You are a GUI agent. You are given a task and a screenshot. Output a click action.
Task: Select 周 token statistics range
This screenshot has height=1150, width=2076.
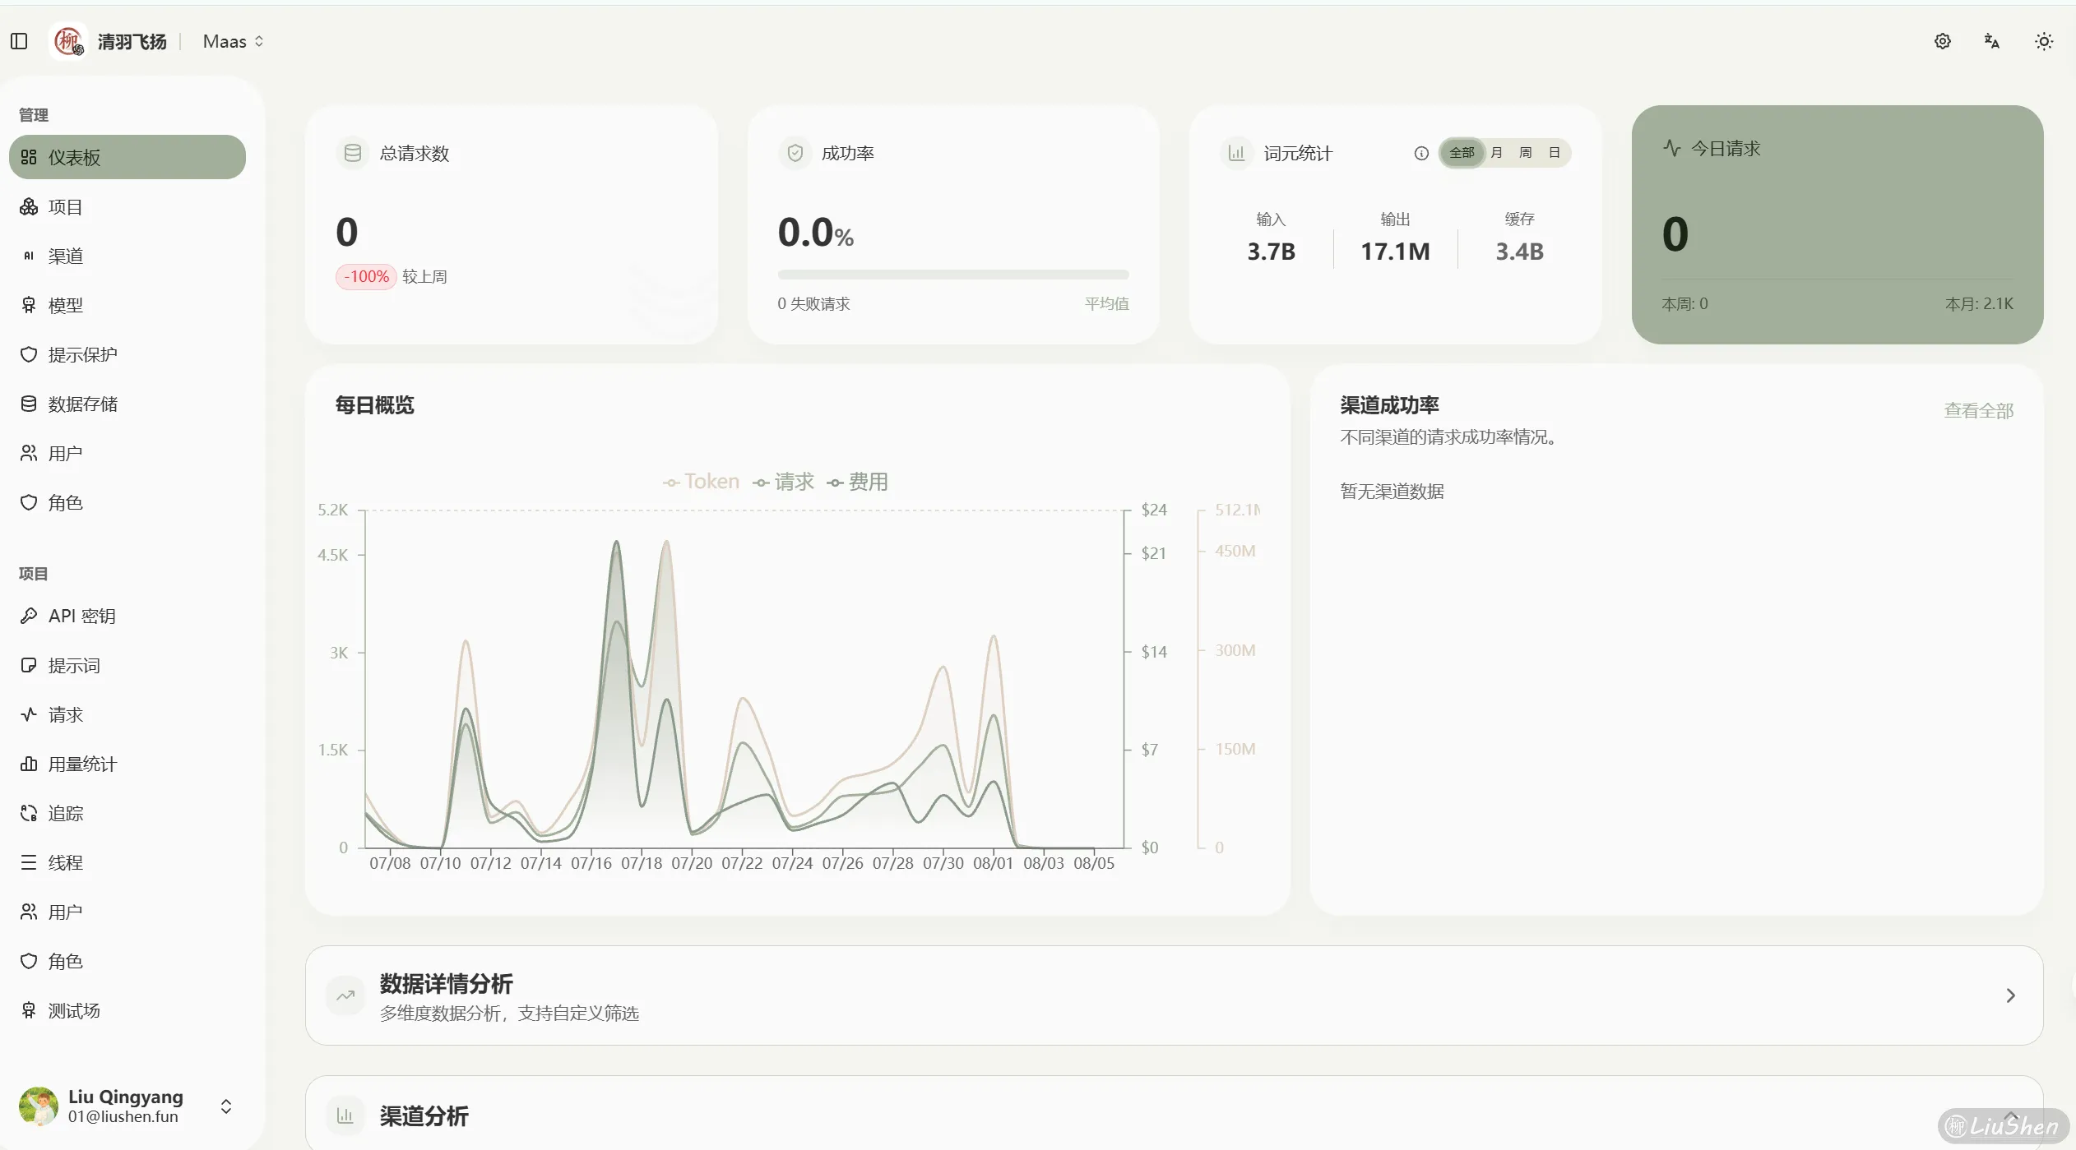[1526, 153]
